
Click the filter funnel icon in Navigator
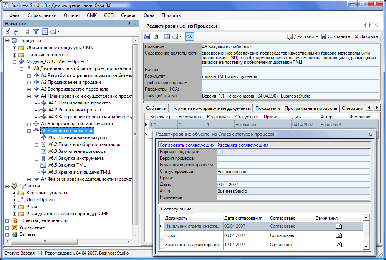[x=36, y=32]
